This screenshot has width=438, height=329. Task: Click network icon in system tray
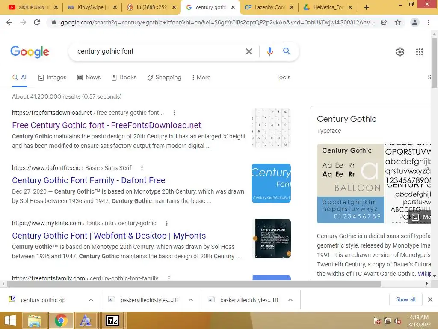pyautogui.click(x=388, y=321)
